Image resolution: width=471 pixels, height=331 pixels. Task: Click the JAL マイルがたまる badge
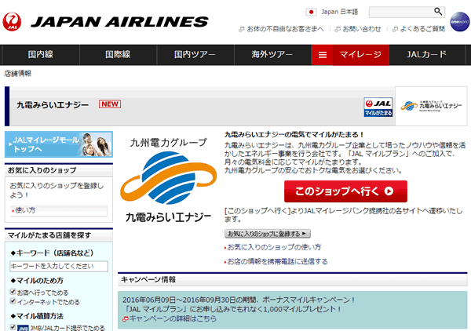[x=378, y=107]
